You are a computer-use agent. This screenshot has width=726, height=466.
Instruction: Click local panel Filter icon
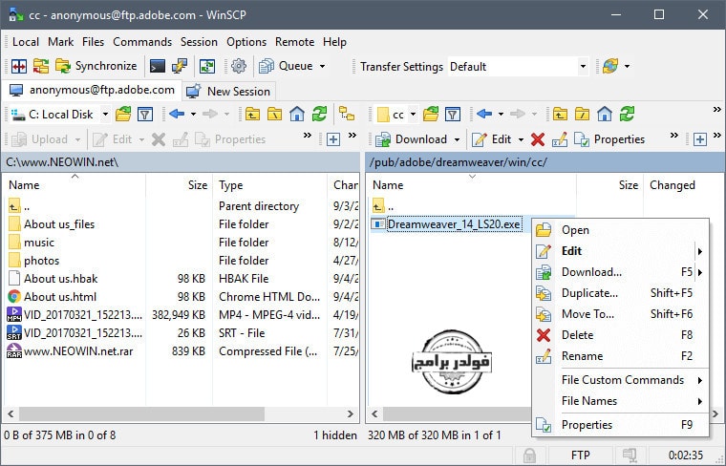click(145, 114)
